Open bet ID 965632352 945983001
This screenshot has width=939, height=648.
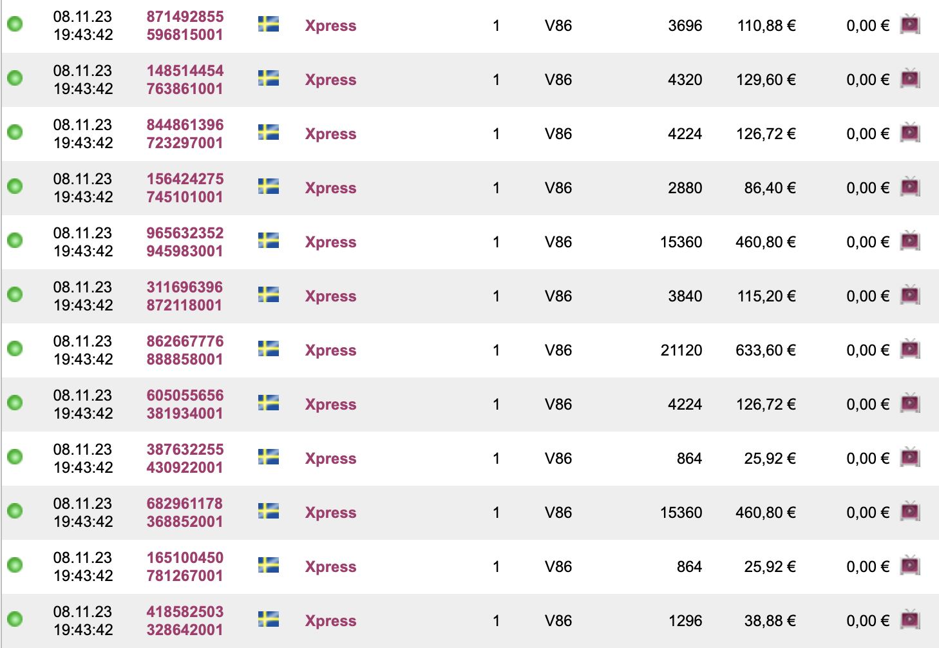tap(185, 242)
